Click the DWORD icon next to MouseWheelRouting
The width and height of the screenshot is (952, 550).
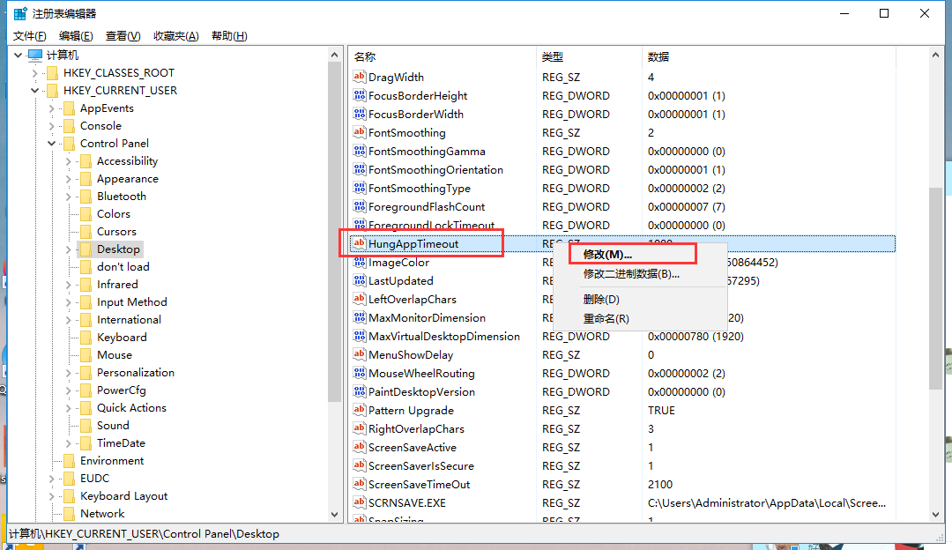pos(359,374)
